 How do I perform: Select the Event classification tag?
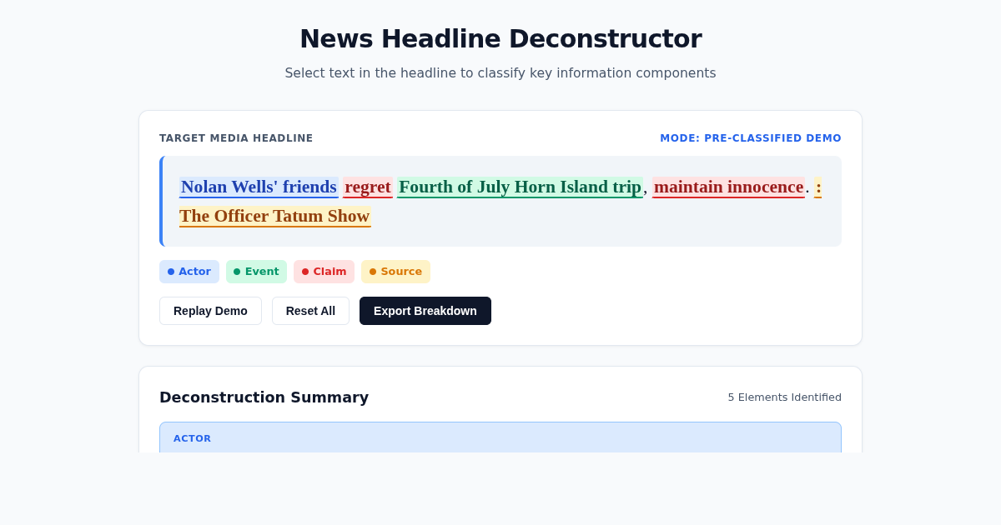256,272
